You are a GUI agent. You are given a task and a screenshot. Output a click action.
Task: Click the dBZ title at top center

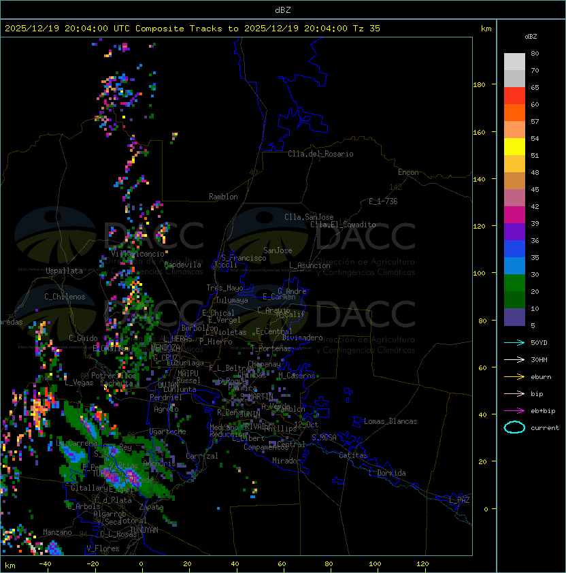pos(283,10)
